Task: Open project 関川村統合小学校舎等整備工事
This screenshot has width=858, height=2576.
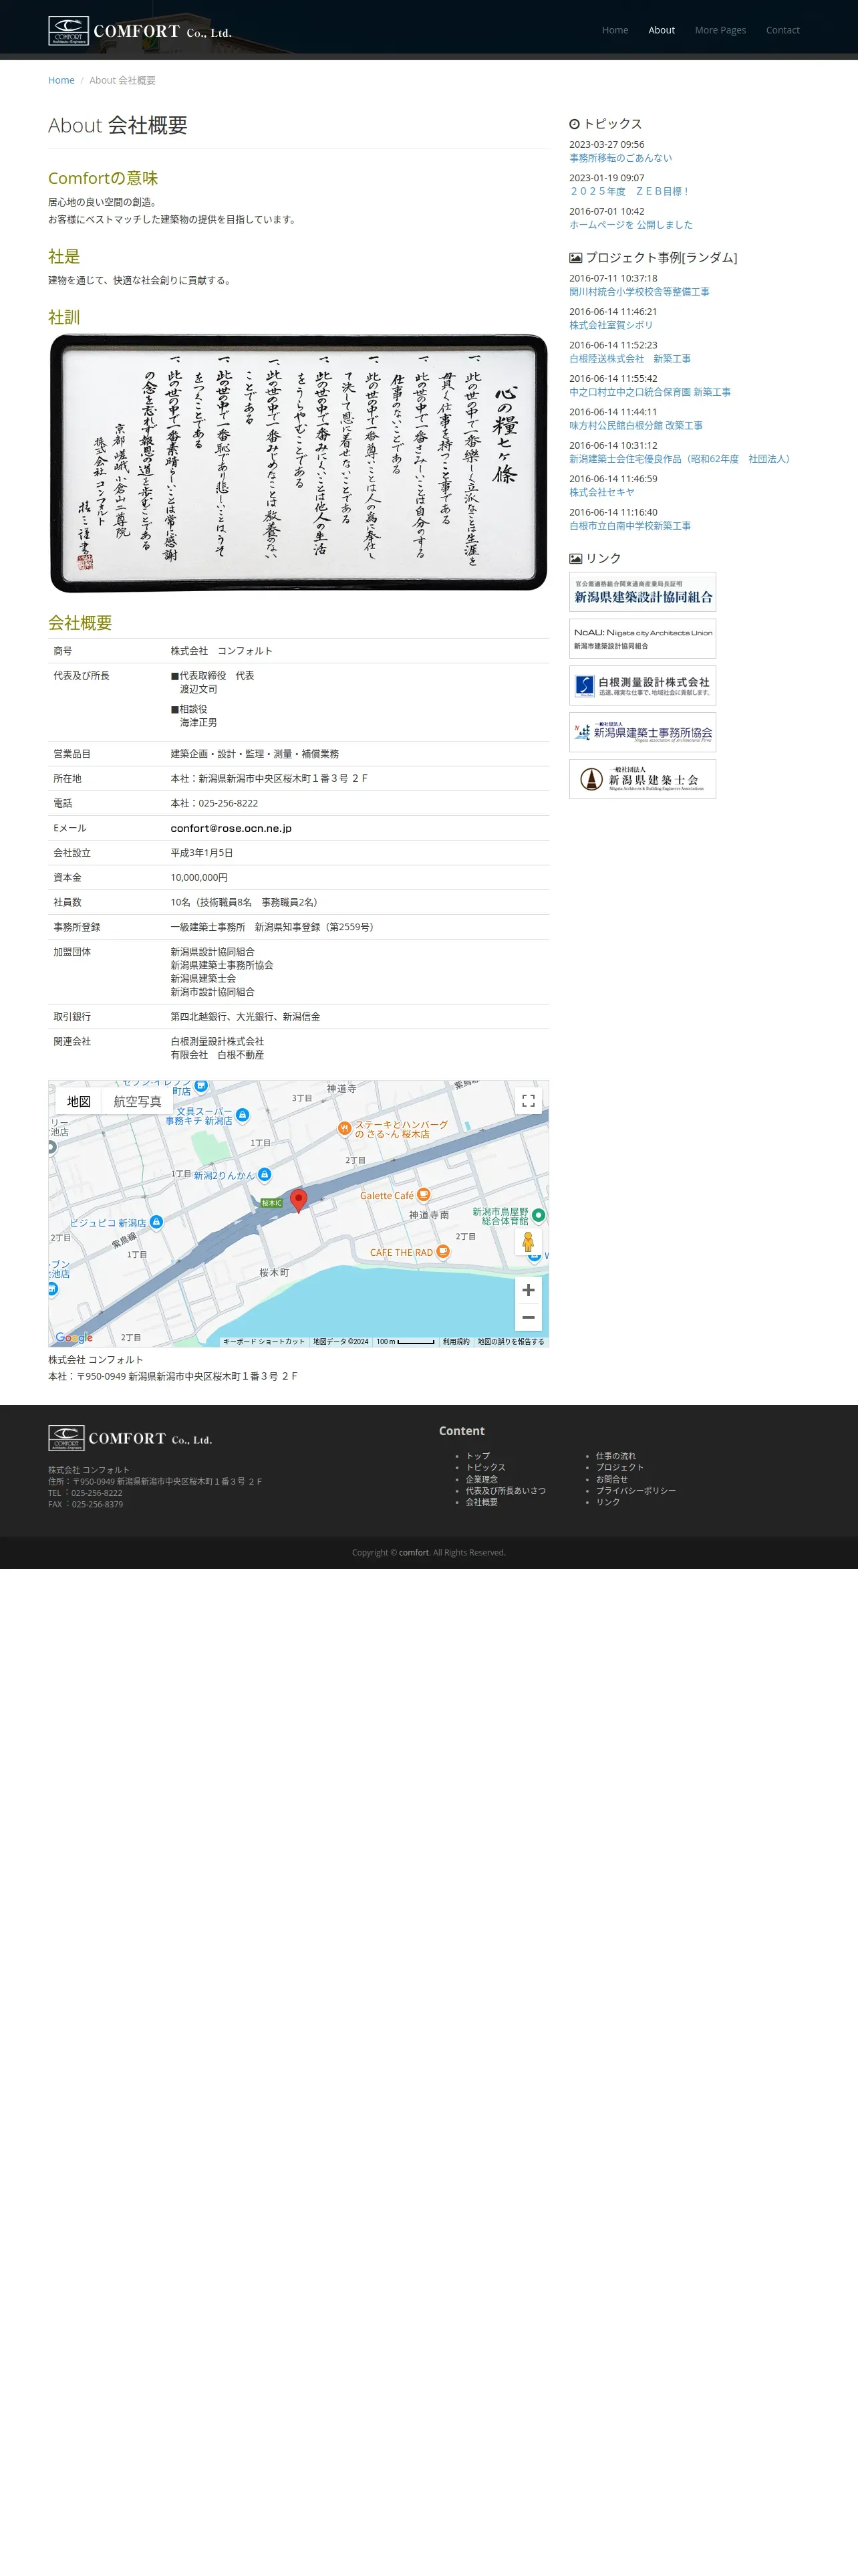Action: click(x=639, y=292)
